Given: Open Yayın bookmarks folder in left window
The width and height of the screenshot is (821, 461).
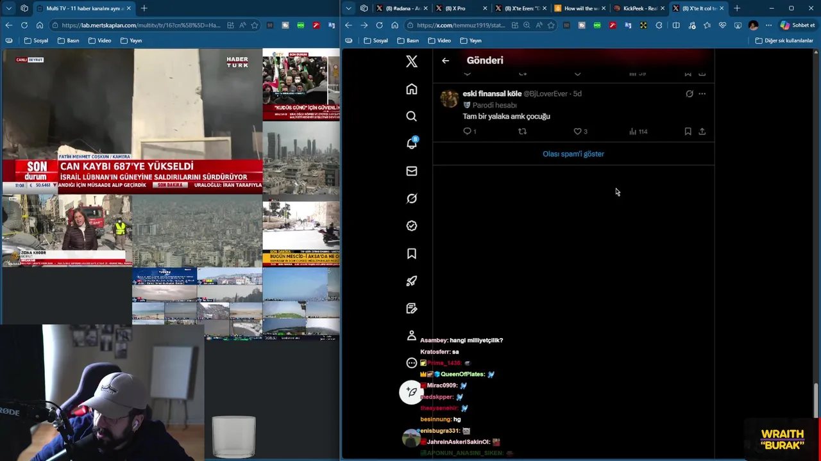Looking at the screenshot, I should 130,40.
